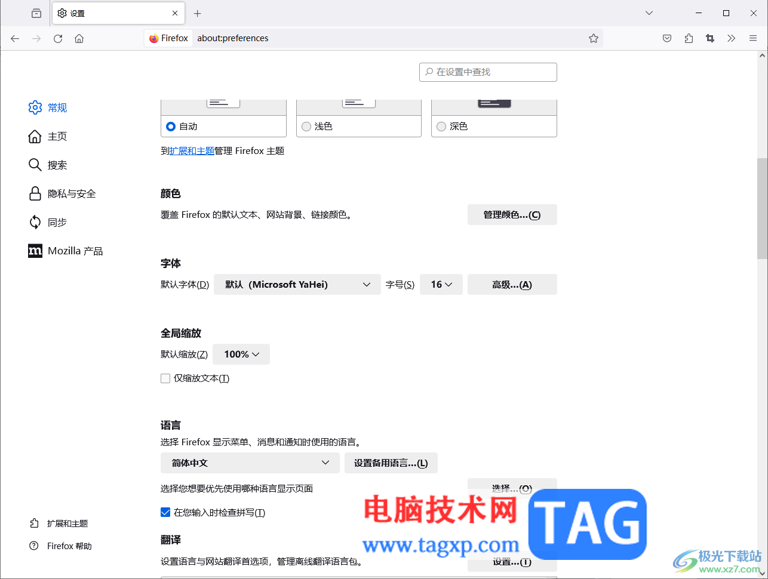Show more tools with the double chevron
The image size is (768, 579).
[732, 38]
